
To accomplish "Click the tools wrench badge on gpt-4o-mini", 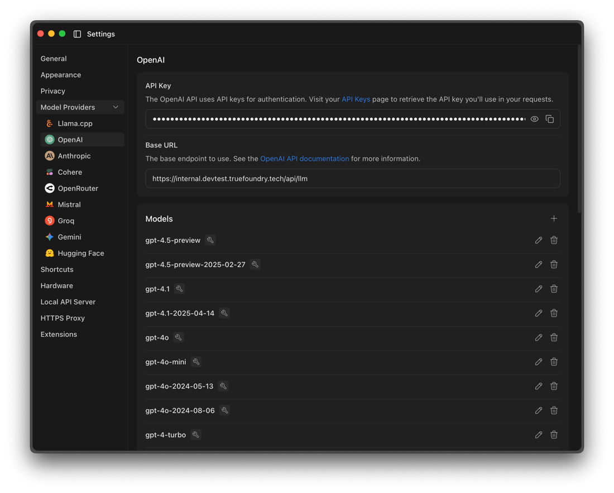I will [x=196, y=362].
